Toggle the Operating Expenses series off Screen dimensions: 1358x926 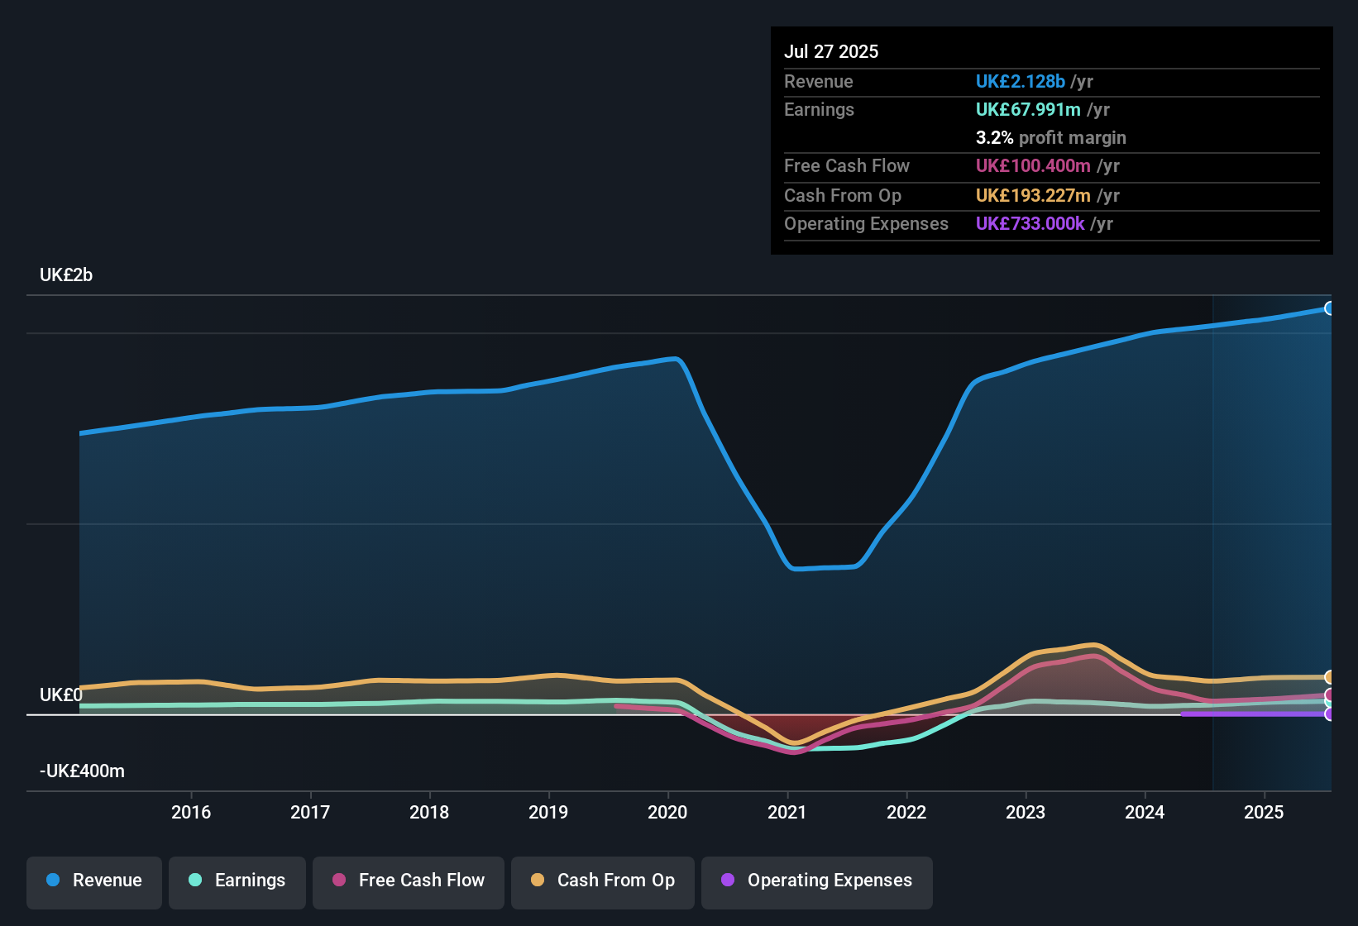click(x=816, y=881)
